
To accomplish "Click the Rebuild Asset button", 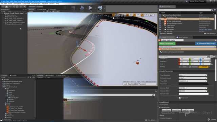I will click(x=176, y=110).
